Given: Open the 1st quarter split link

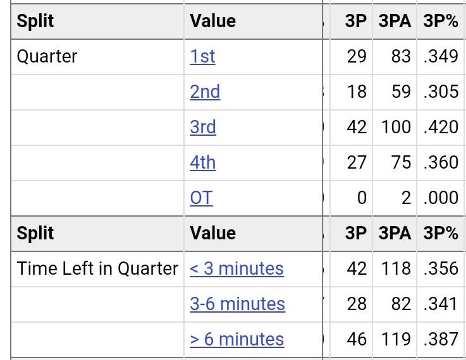Looking at the screenshot, I should tap(202, 56).
